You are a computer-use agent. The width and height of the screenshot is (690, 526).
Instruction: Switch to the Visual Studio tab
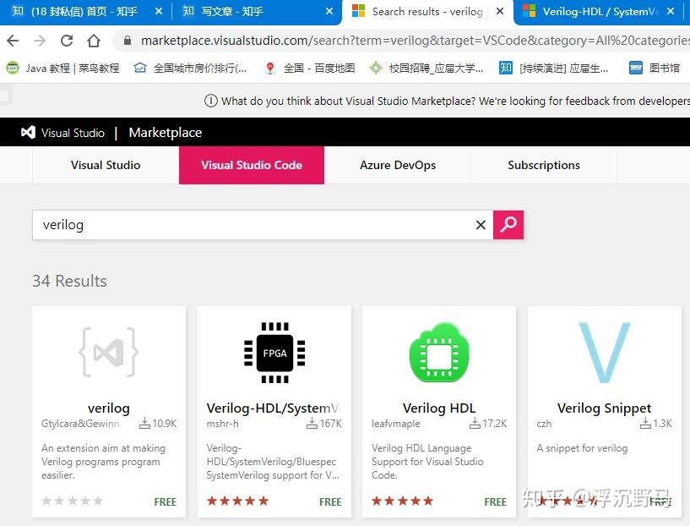(104, 165)
